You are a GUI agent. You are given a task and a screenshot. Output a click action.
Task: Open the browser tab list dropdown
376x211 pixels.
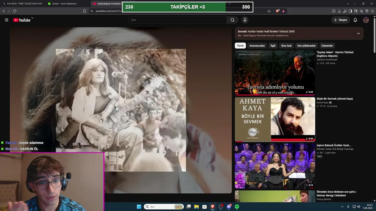pos(348,4)
